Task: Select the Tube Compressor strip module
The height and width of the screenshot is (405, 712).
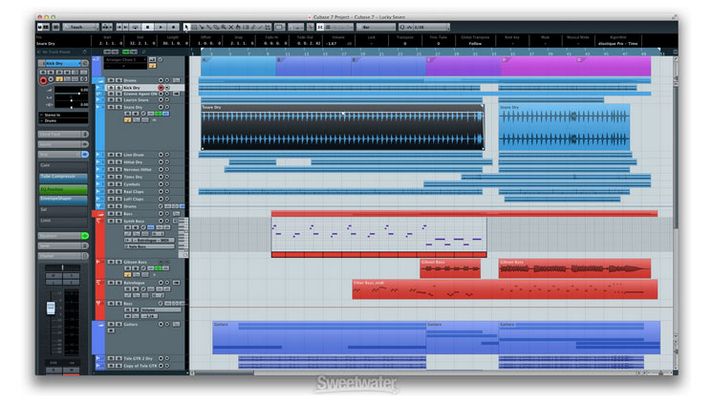Action: (63, 177)
